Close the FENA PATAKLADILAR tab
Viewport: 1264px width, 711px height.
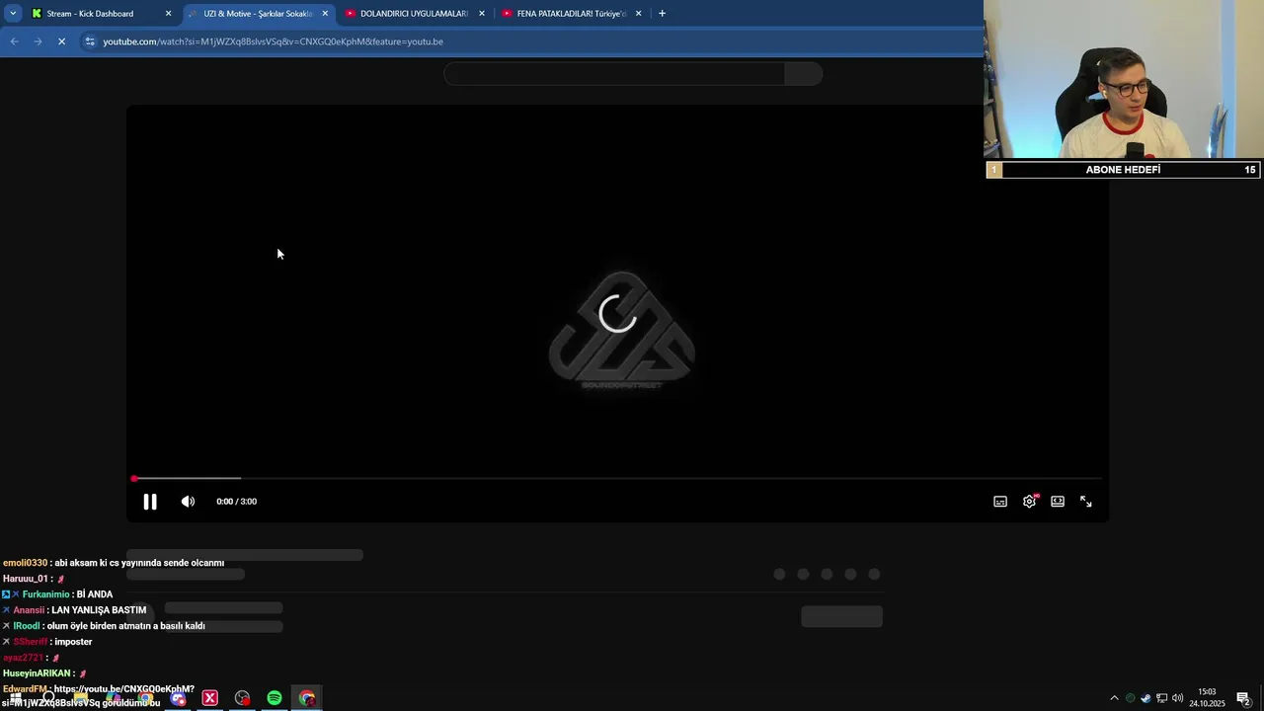[638, 14]
